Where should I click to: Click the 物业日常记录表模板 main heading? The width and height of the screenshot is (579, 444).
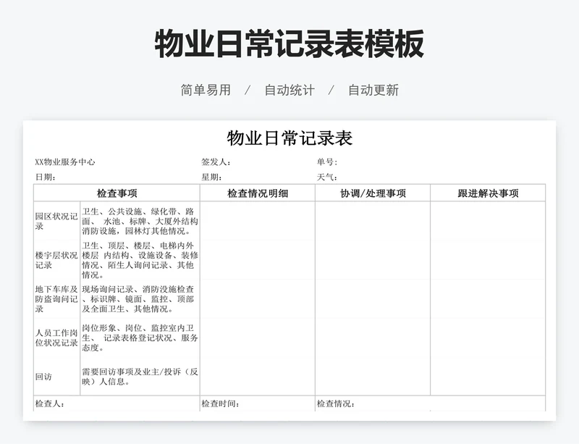point(289,44)
